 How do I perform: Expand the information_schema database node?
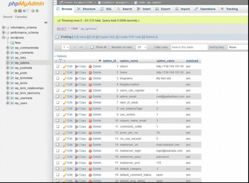click(3, 28)
